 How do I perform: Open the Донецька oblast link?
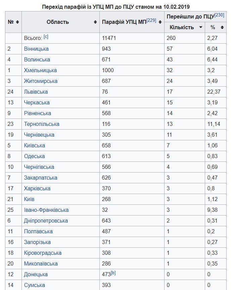click(36, 274)
